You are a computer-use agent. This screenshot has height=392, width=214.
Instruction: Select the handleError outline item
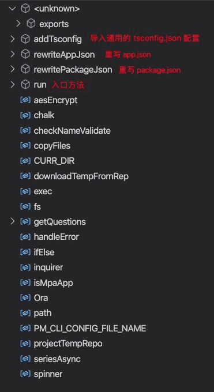click(x=57, y=237)
